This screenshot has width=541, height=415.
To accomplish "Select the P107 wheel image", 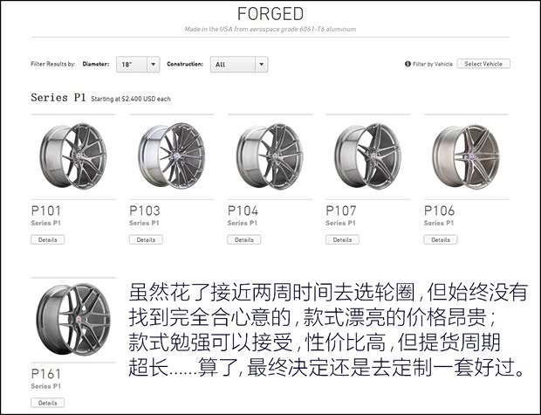I will [x=368, y=156].
